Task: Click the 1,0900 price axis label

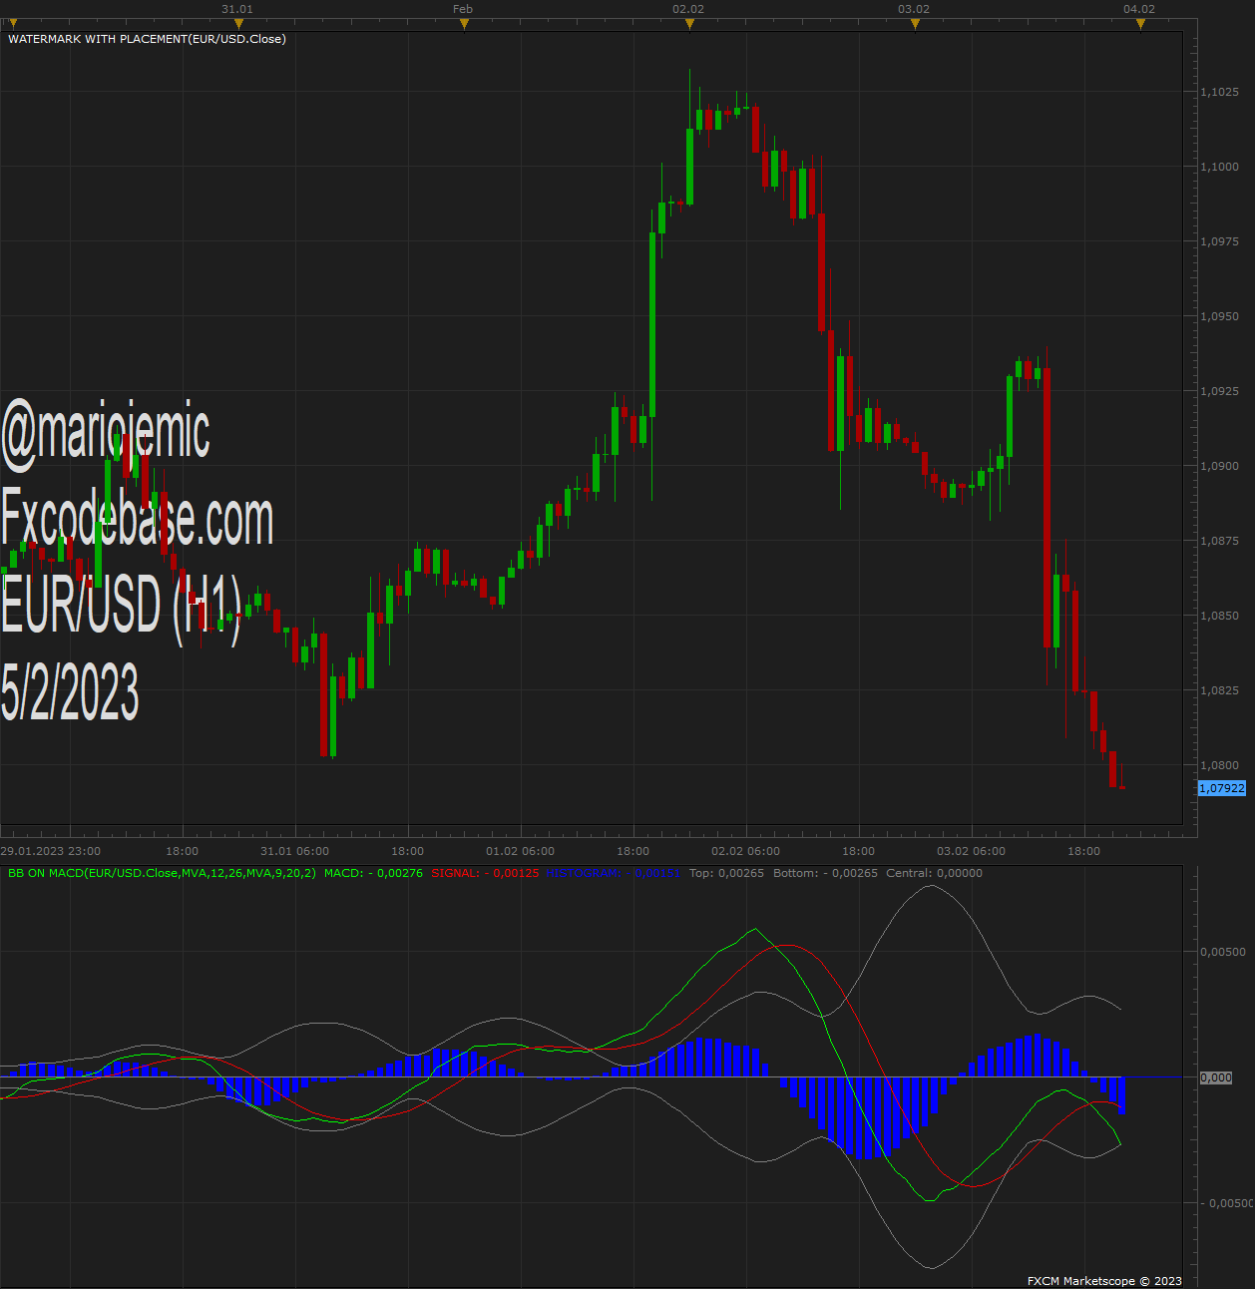Action: click(x=1219, y=466)
